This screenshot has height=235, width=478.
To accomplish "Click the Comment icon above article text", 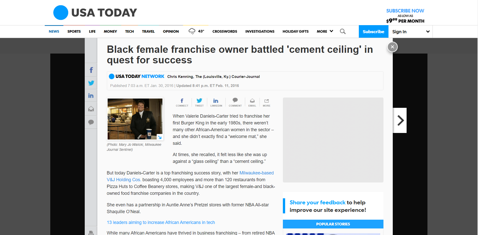I will click(235, 102).
